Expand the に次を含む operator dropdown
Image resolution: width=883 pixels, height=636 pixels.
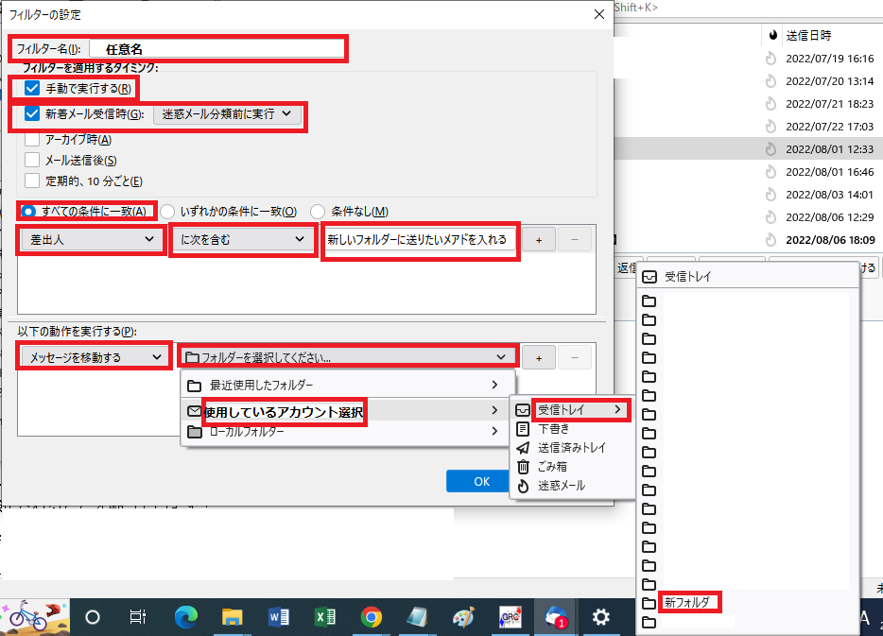click(x=242, y=240)
